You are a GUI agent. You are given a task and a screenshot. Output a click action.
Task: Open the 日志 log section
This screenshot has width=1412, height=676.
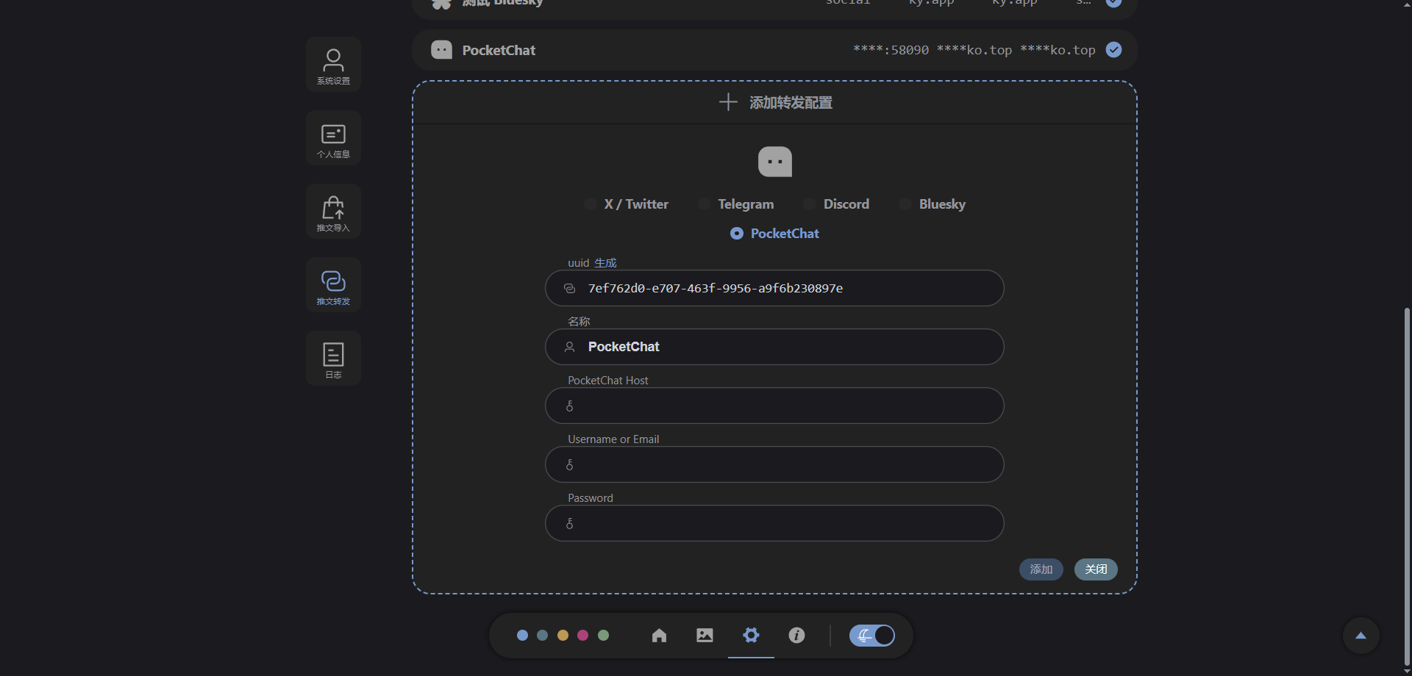coord(333,359)
